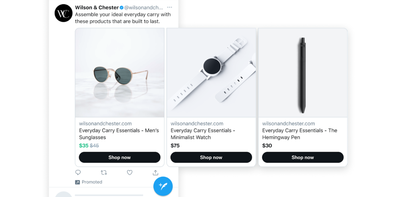
Task: Open the black pen product image
Action: (303, 73)
